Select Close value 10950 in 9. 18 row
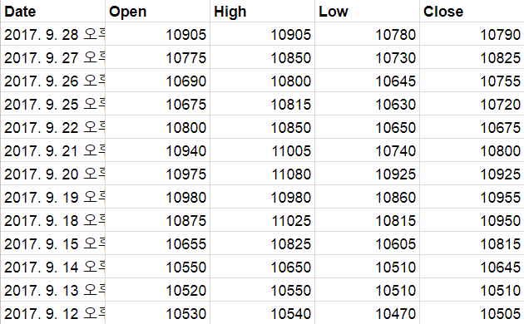 tap(472, 220)
